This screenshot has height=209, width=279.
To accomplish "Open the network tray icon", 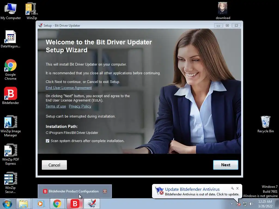I will (x=245, y=204).
